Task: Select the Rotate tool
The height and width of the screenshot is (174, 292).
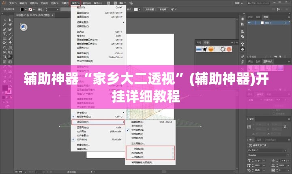Action: (x=4, y=48)
